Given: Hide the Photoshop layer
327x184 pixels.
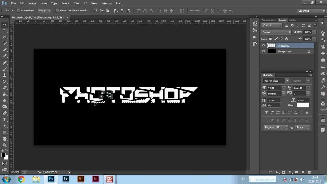Looking at the screenshot, I should click(263, 45).
